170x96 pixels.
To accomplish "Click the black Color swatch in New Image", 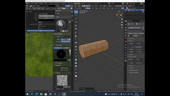I will coord(46,20).
